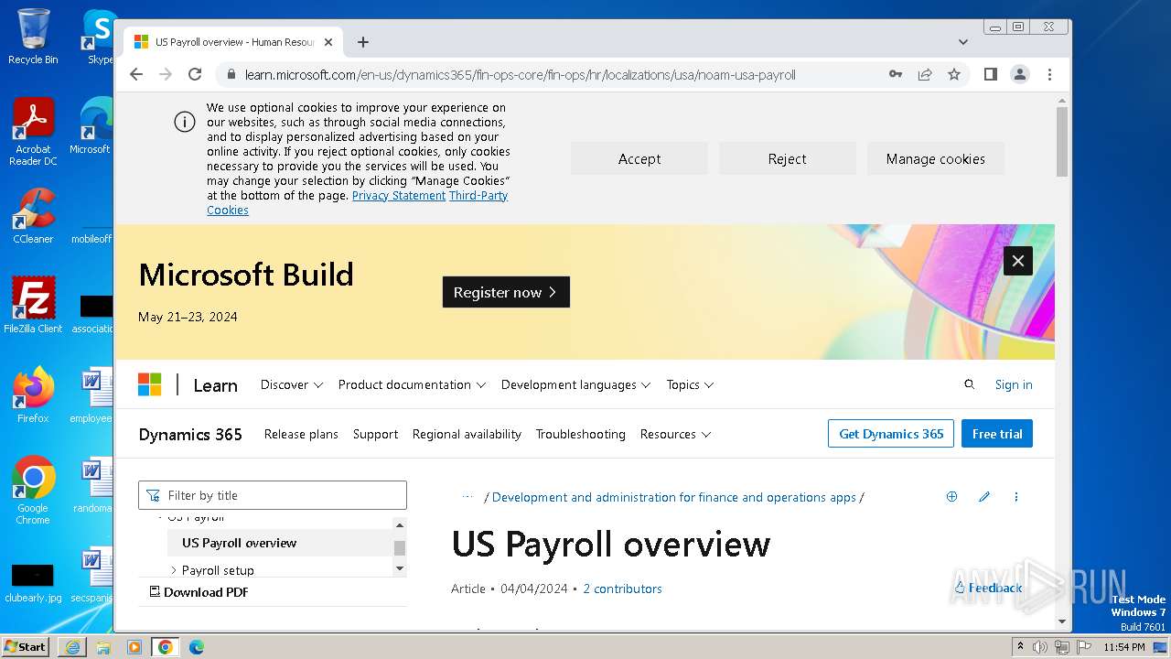
Task: Open a new tab with plus button
Action: [x=363, y=42]
